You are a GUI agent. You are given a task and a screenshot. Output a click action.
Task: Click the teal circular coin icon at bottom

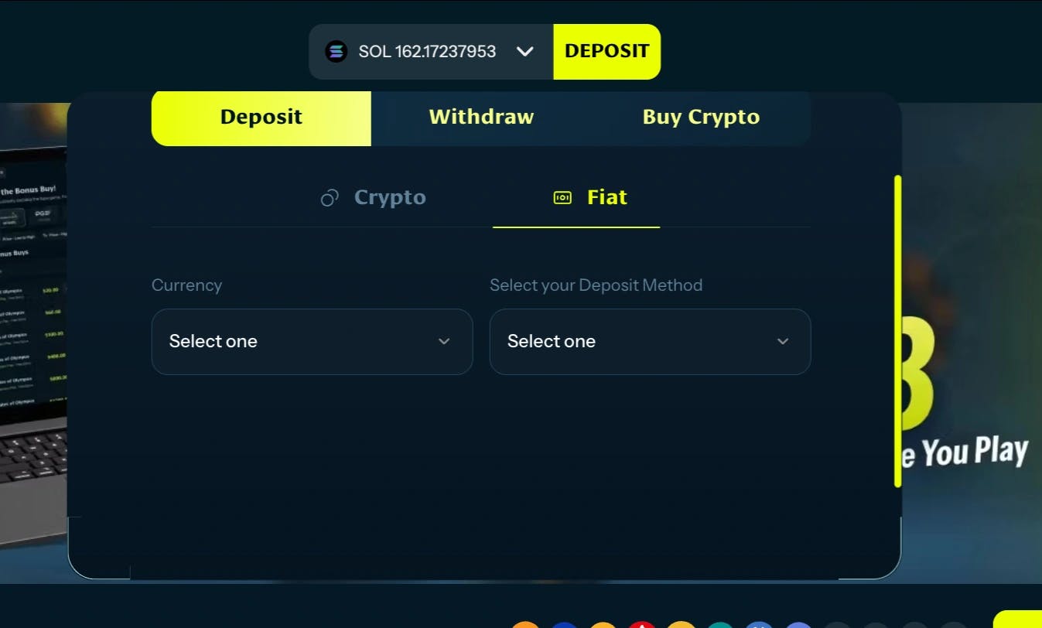pyautogui.click(x=720, y=624)
